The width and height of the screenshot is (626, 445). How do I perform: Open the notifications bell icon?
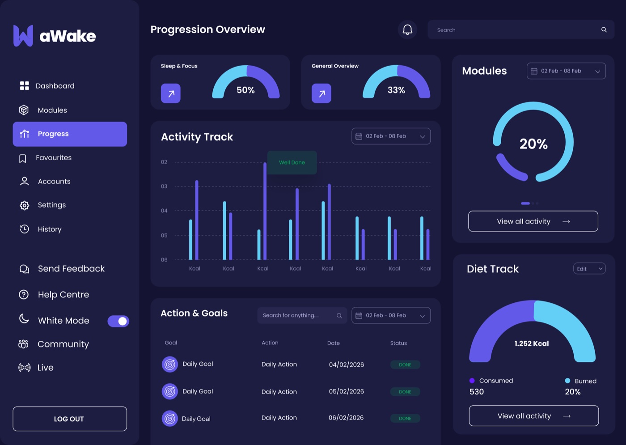[407, 30]
